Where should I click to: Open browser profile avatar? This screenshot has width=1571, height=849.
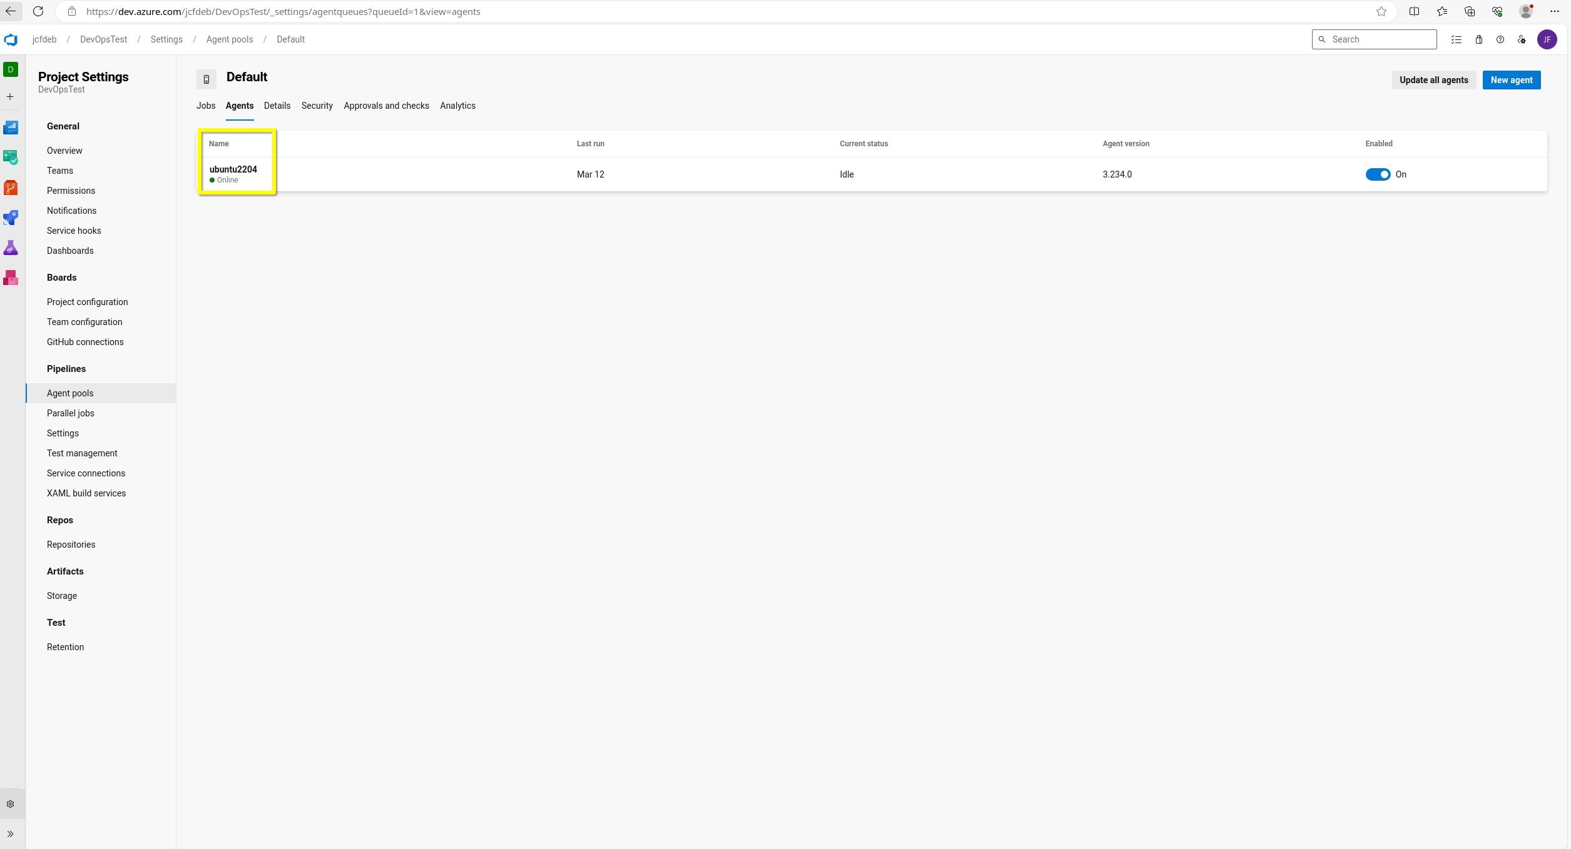pos(1526,11)
